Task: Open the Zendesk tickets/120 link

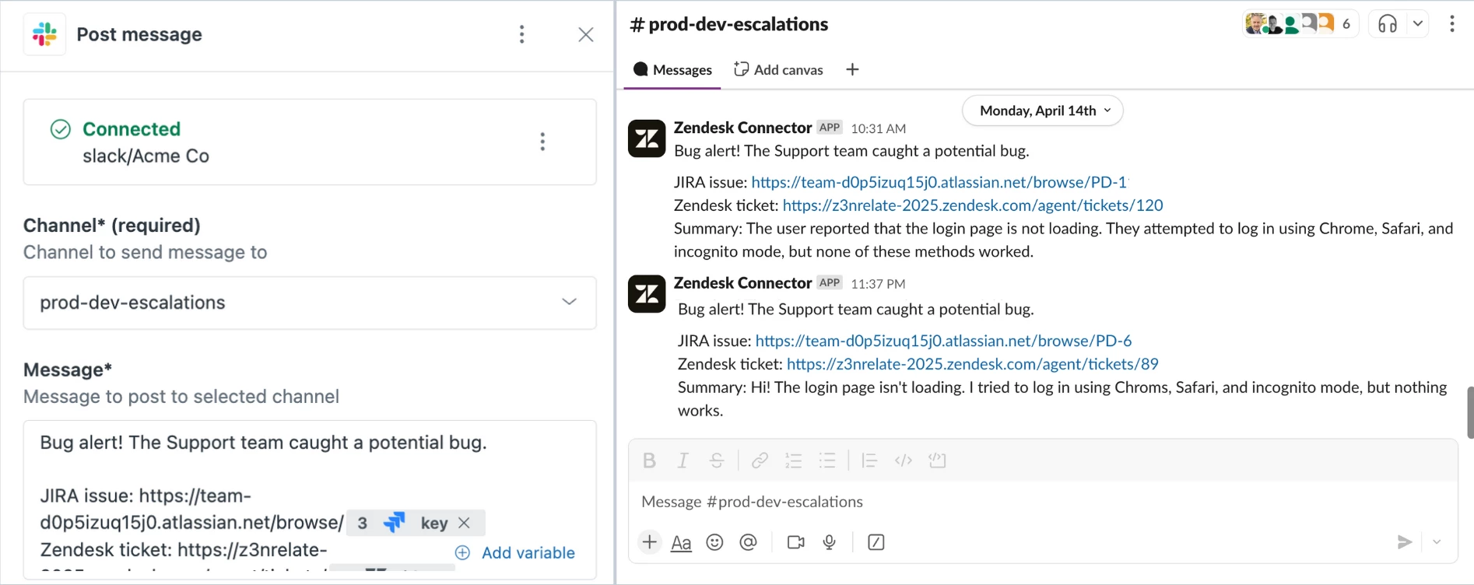Action: pyautogui.click(x=972, y=205)
